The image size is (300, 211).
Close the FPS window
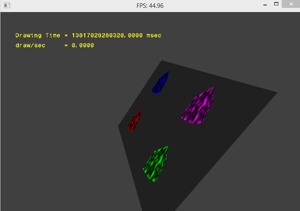pyautogui.click(x=291, y=4)
